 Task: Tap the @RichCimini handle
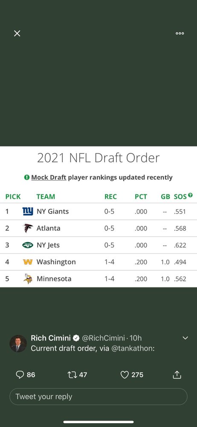[x=103, y=338]
